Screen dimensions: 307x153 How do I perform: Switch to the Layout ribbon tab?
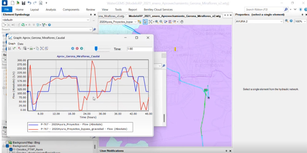[34, 9]
